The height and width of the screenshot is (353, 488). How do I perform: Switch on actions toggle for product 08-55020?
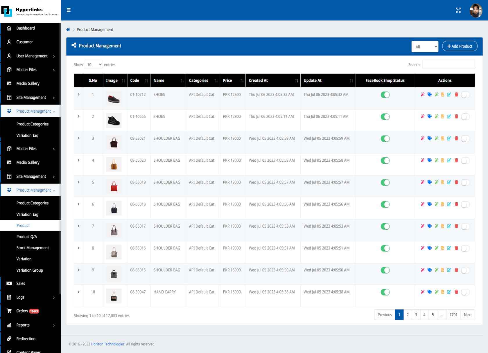click(465, 161)
